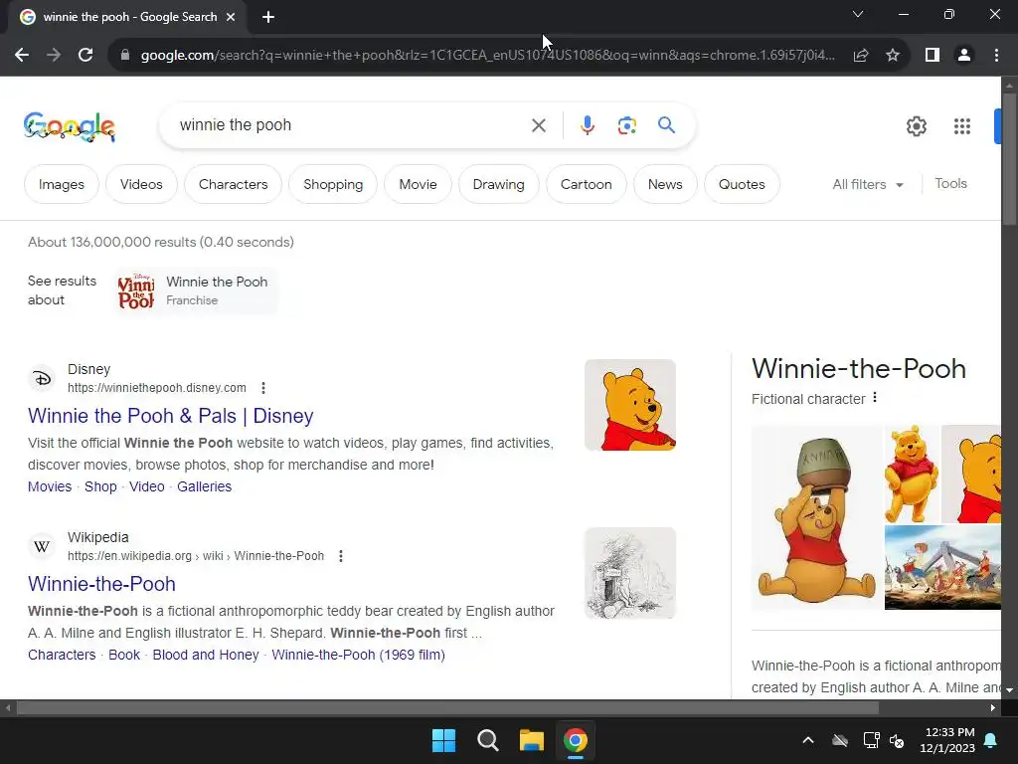The image size is (1018, 764).
Task: Share this page via share icon
Action: click(x=861, y=56)
